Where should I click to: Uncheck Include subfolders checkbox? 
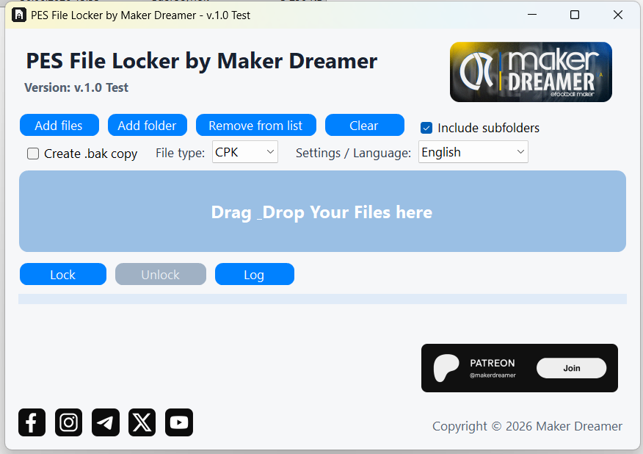[426, 128]
